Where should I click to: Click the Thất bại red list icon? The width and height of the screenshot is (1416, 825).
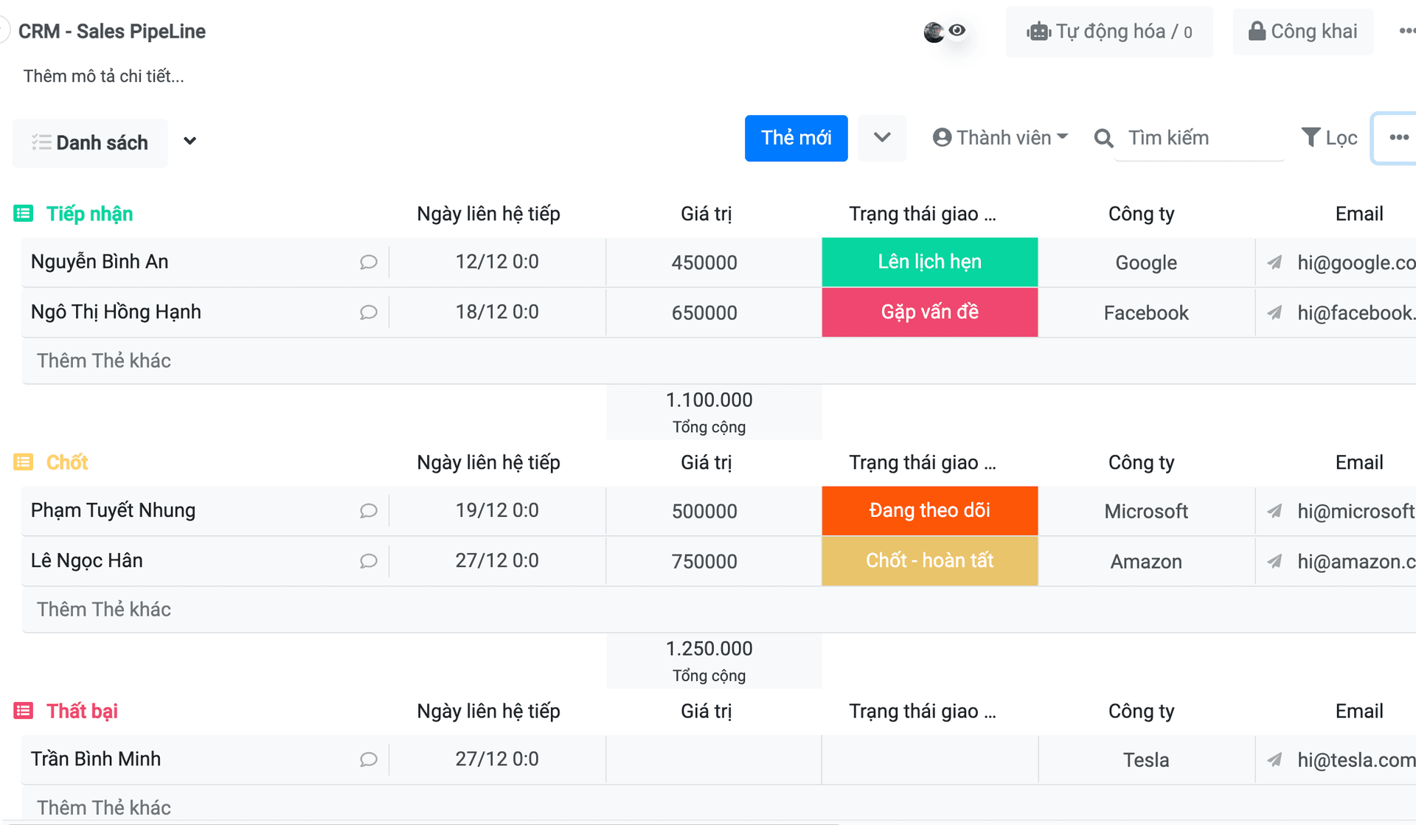click(x=23, y=711)
